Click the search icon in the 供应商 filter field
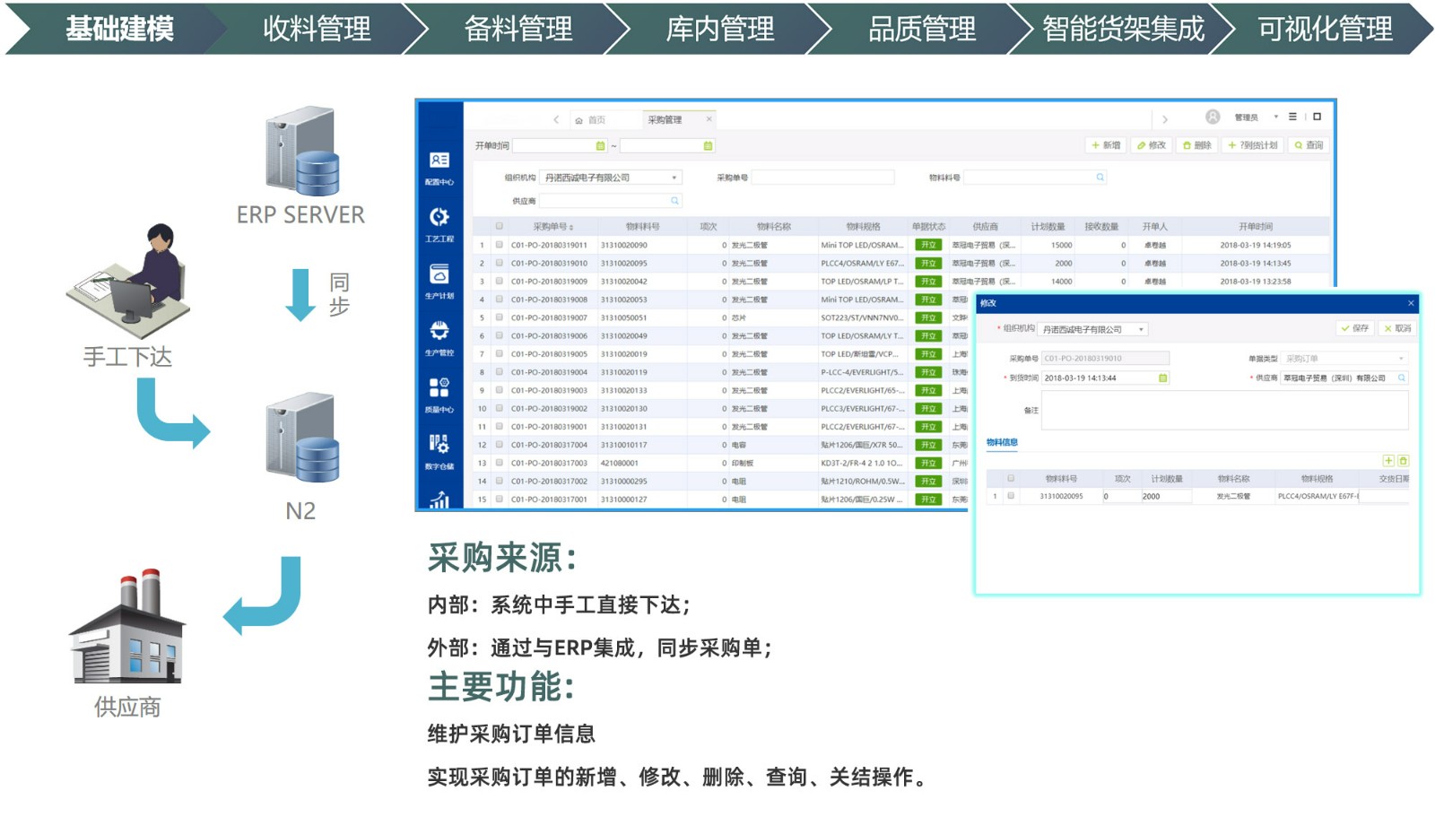The image size is (1435, 834). (x=674, y=201)
